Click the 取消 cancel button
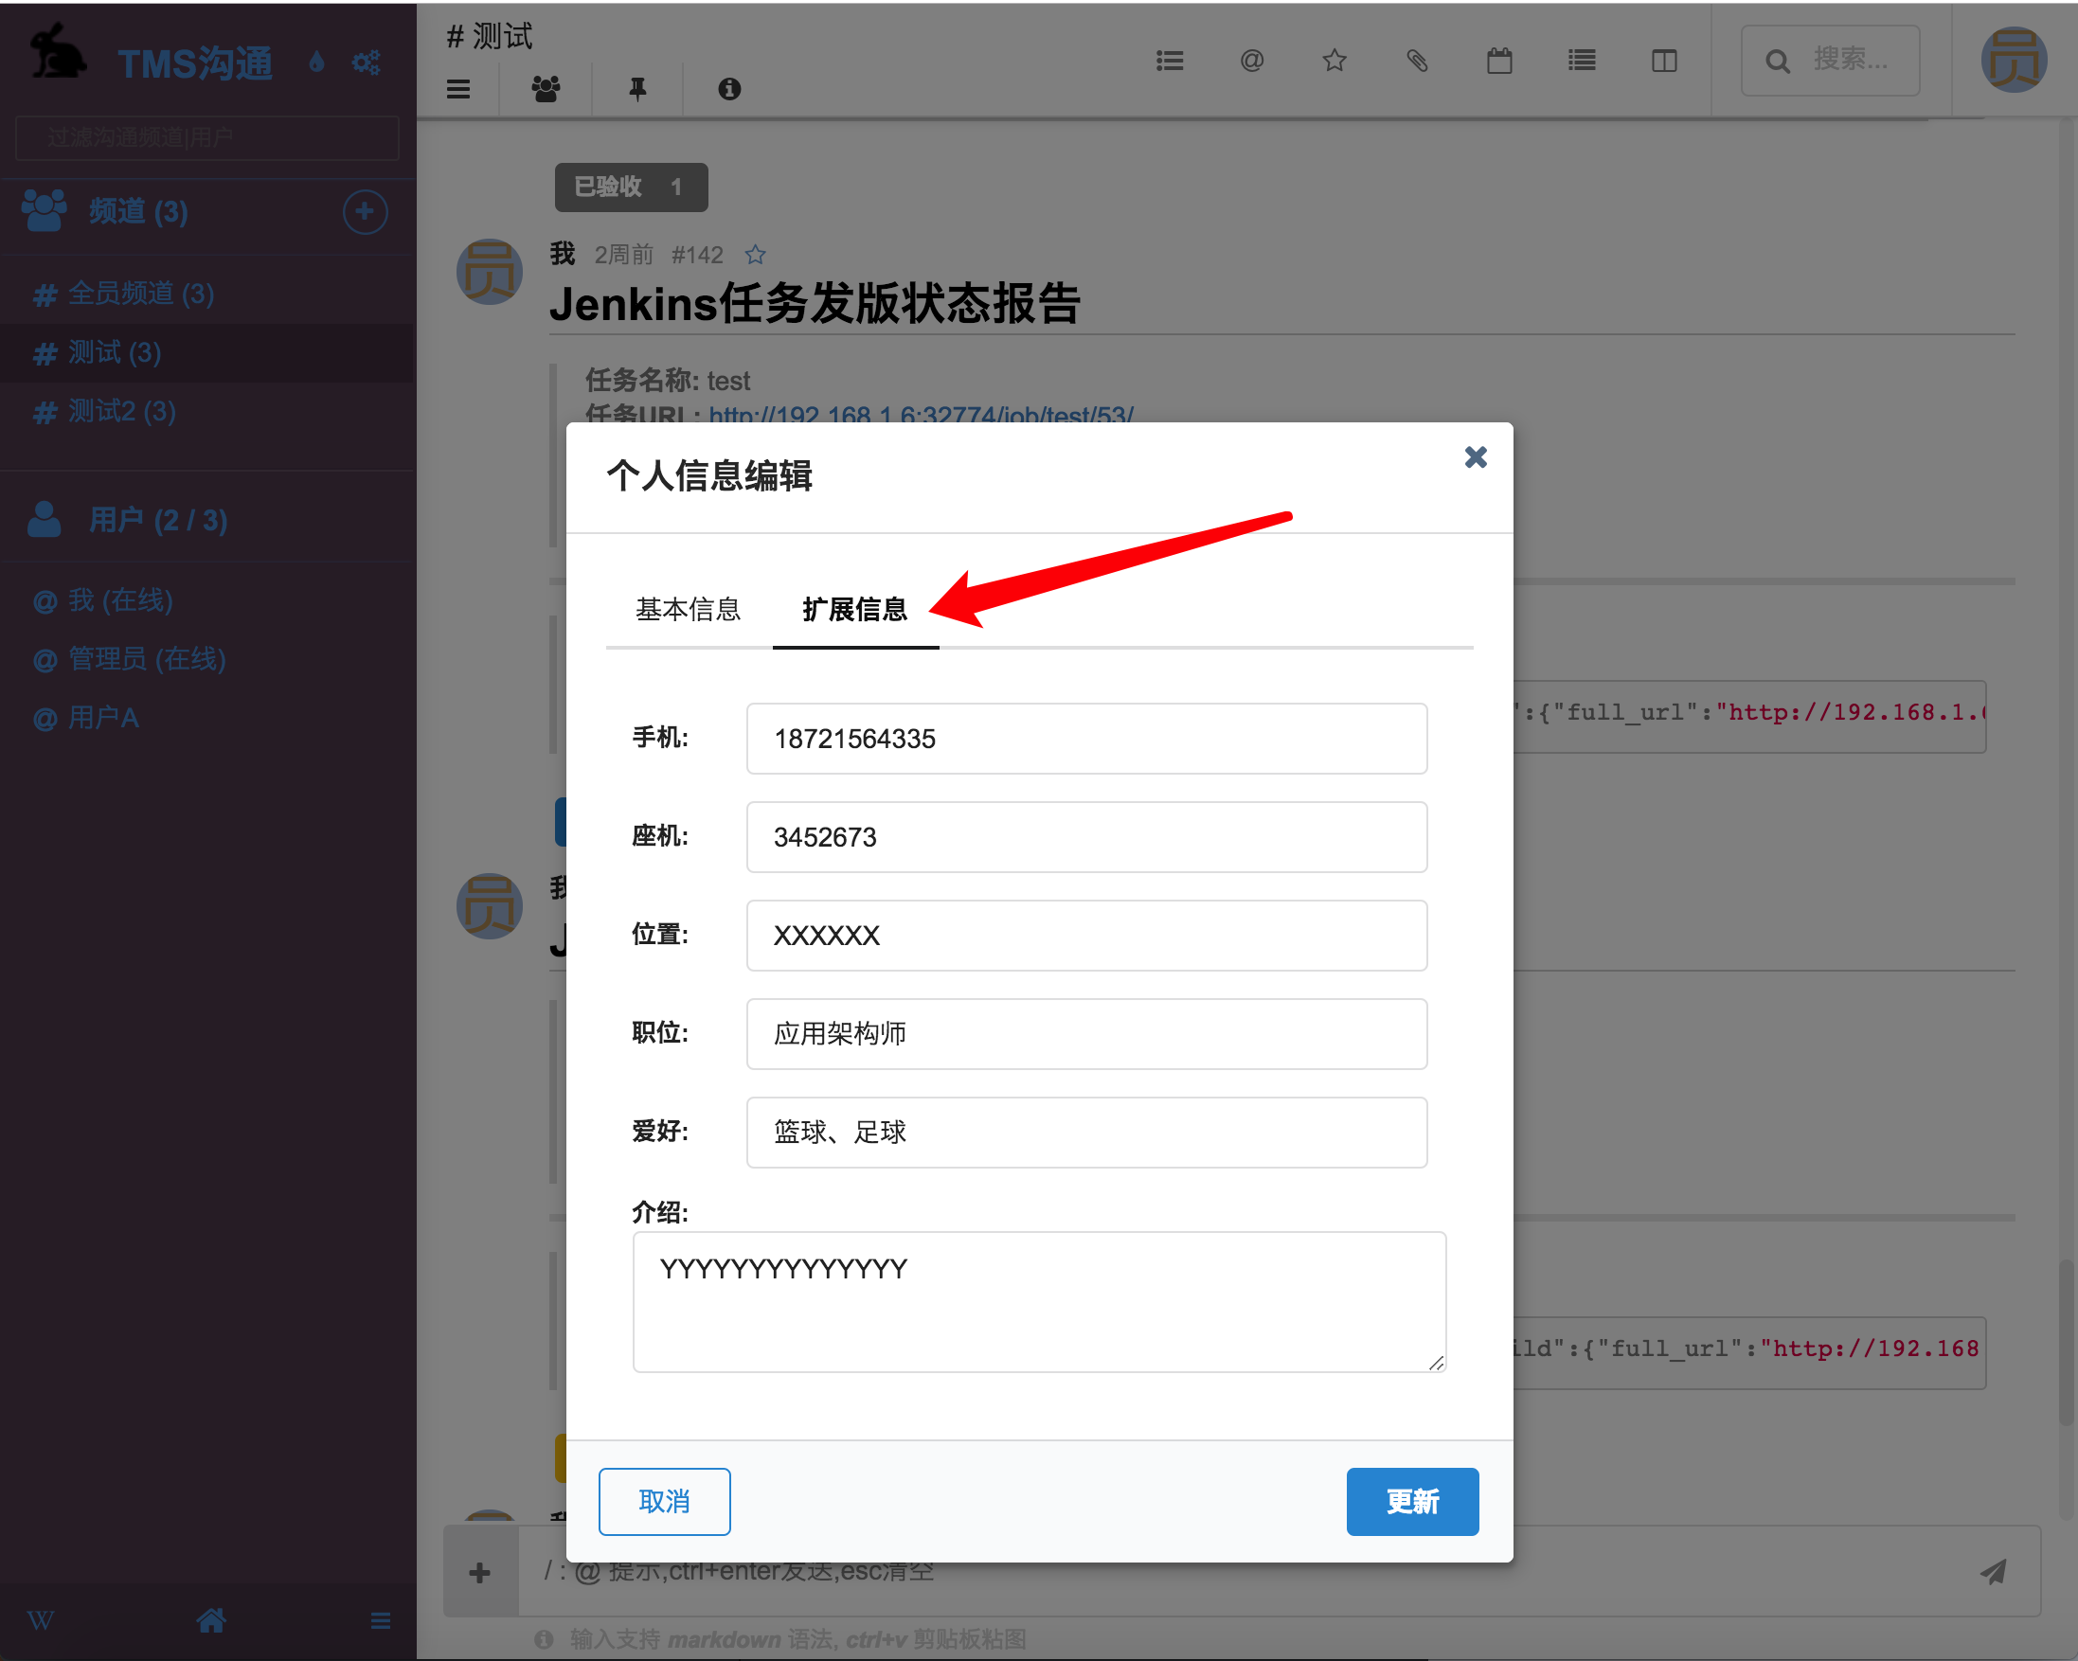The width and height of the screenshot is (2078, 1661). point(664,1501)
